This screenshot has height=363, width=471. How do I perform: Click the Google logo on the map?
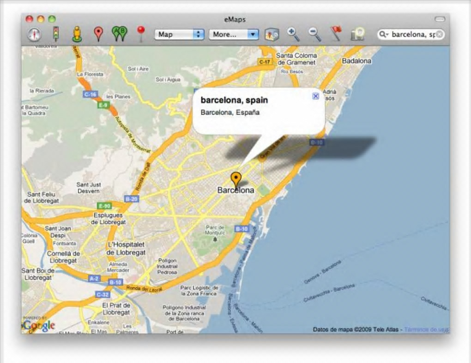(x=38, y=325)
